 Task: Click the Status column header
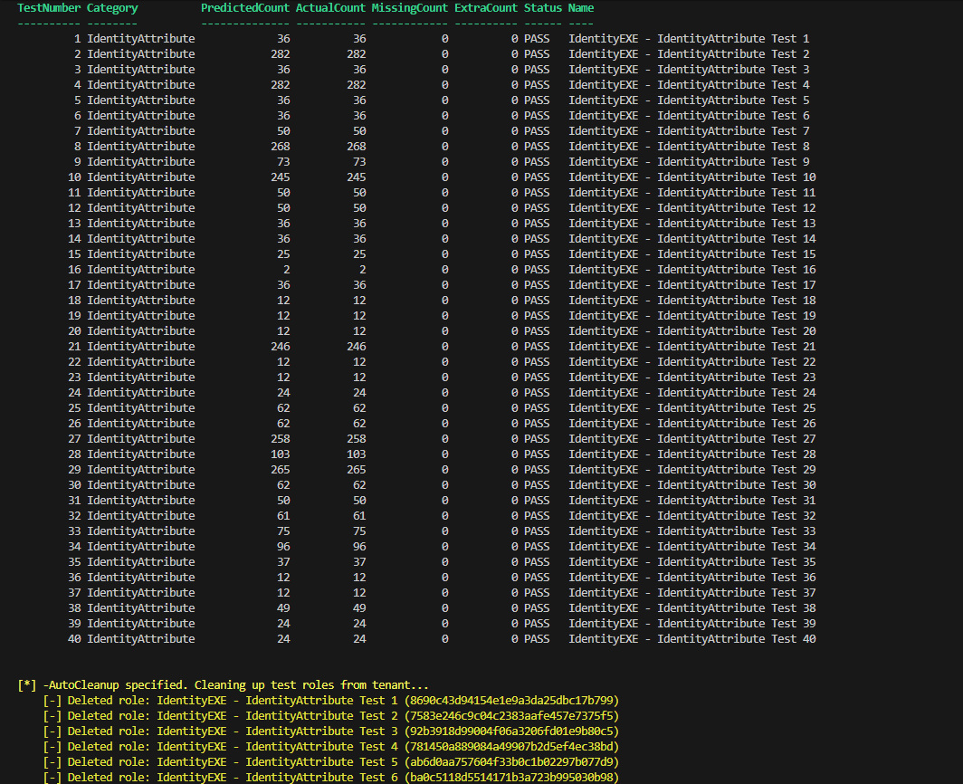pos(543,8)
